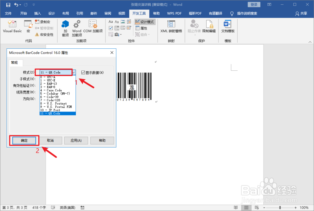Image resolution: width=314 pixels, height=211 pixels.
Task: Click the Sign in (登录) button
Action: pyautogui.click(x=254, y=4)
